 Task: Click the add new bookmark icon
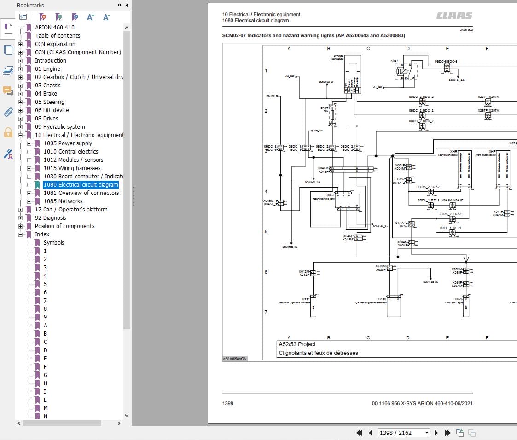click(x=58, y=17)
